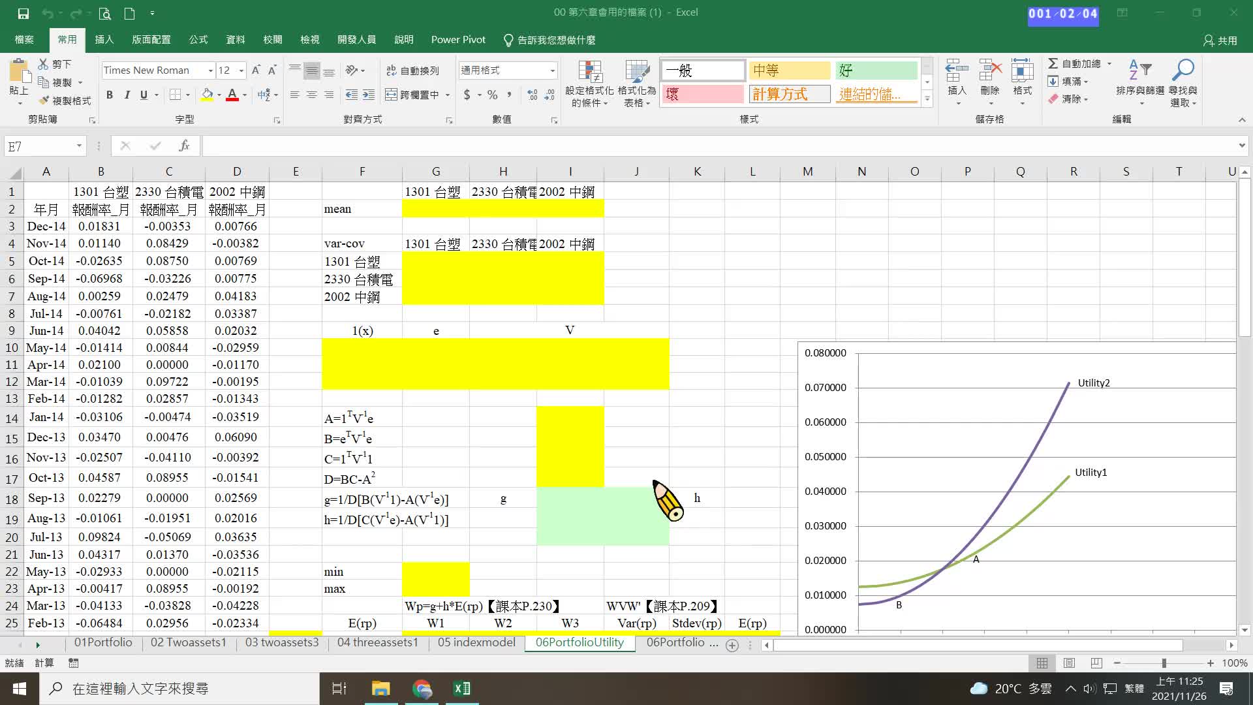Open the 公式 (Formulas) ribbon tab
Image resolution: width=1253 pixels, height=705 pixels.
click(x=198, y=40)
